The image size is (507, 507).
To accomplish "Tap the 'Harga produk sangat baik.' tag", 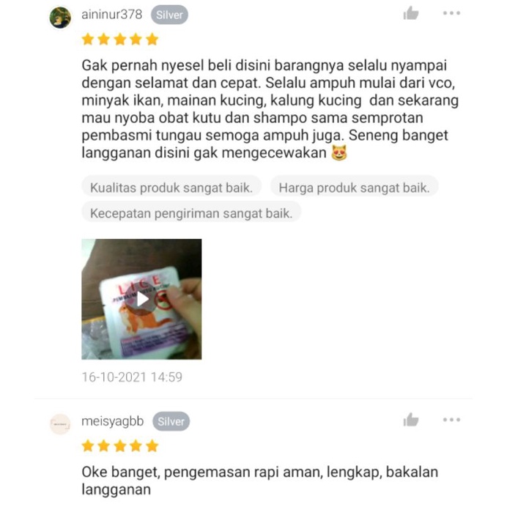I will (x=355, y=188).
